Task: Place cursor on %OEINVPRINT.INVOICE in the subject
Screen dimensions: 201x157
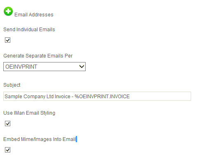Action: pyautogui.click(x=102, y=97)
